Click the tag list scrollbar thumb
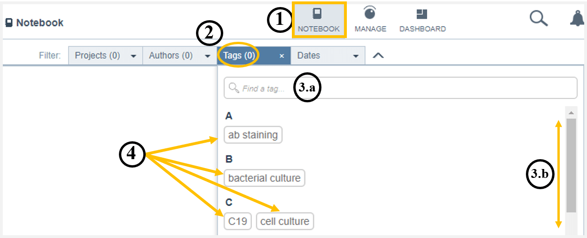 [571, 165]
